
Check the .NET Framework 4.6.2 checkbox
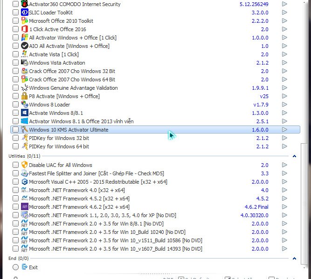15,207
